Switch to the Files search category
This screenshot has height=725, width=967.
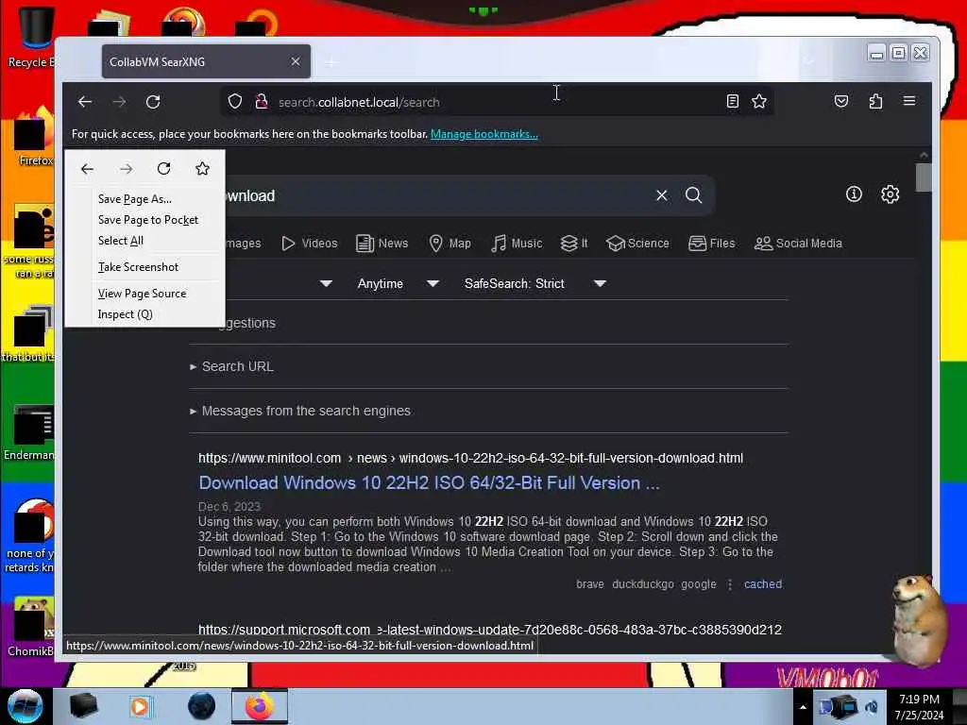tap(711, 244)
